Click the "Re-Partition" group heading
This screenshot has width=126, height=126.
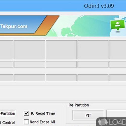click(79, 105)
